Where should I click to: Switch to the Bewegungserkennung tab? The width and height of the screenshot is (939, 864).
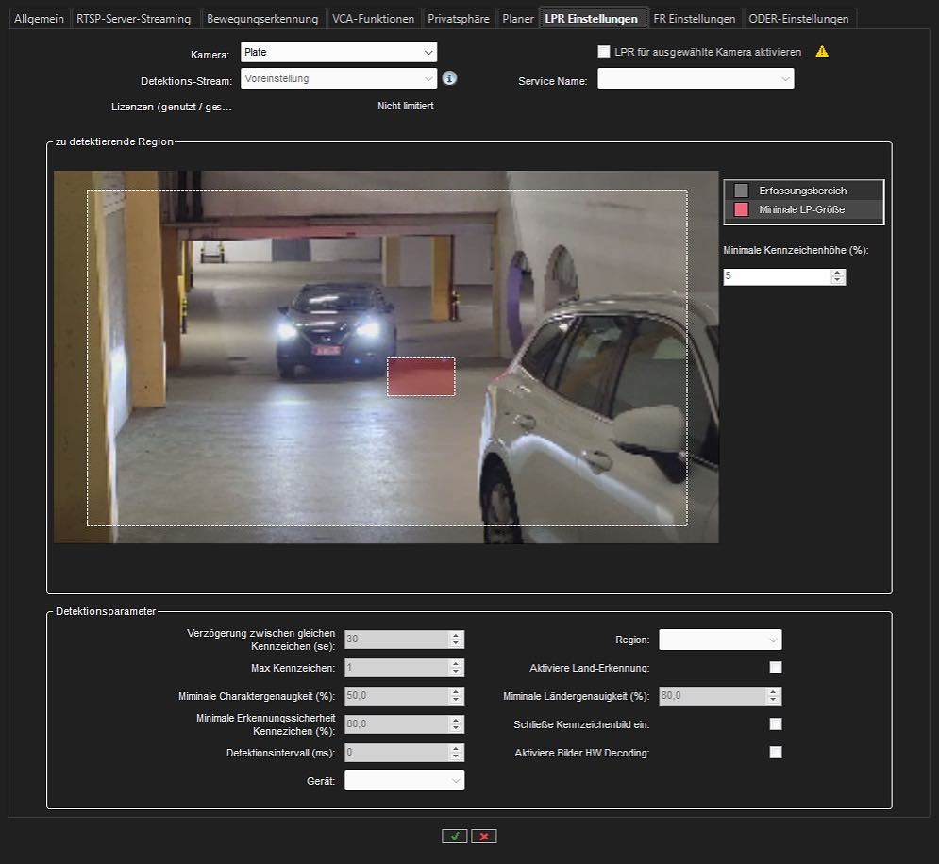262,19
